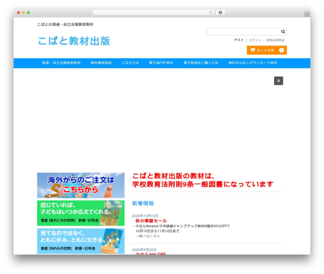Click red heading 学校教育法附則9条一般図書になっています
This screenshot has width=324, height=274.
click(203, 185)
